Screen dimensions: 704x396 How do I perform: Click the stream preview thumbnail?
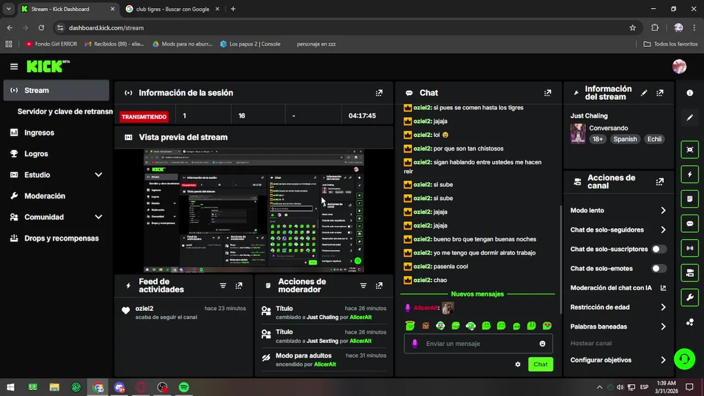click(x=254, y=211)
